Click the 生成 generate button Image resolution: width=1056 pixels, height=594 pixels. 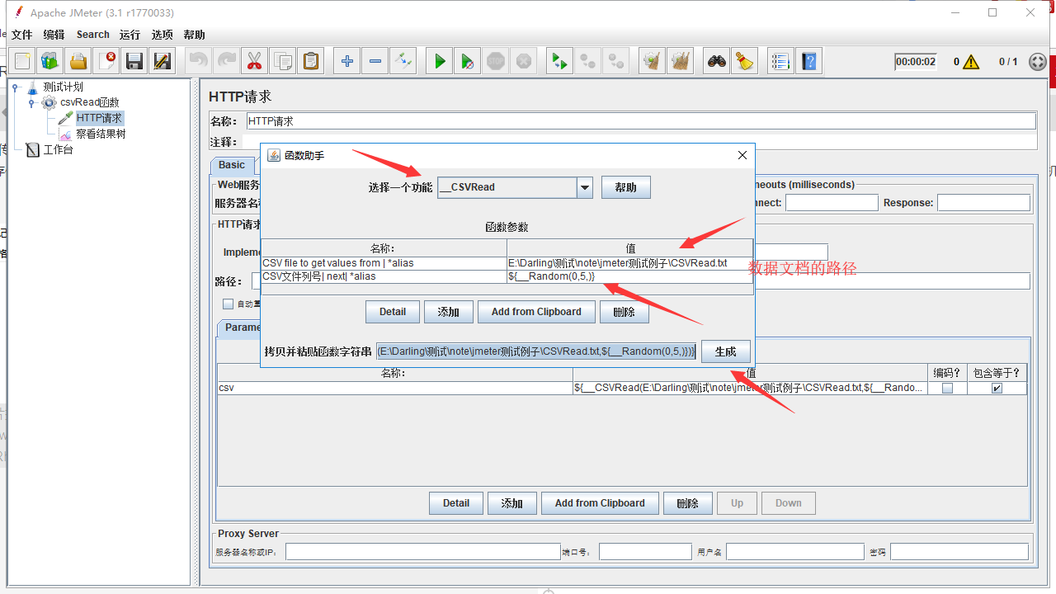[x=726, y=351]
